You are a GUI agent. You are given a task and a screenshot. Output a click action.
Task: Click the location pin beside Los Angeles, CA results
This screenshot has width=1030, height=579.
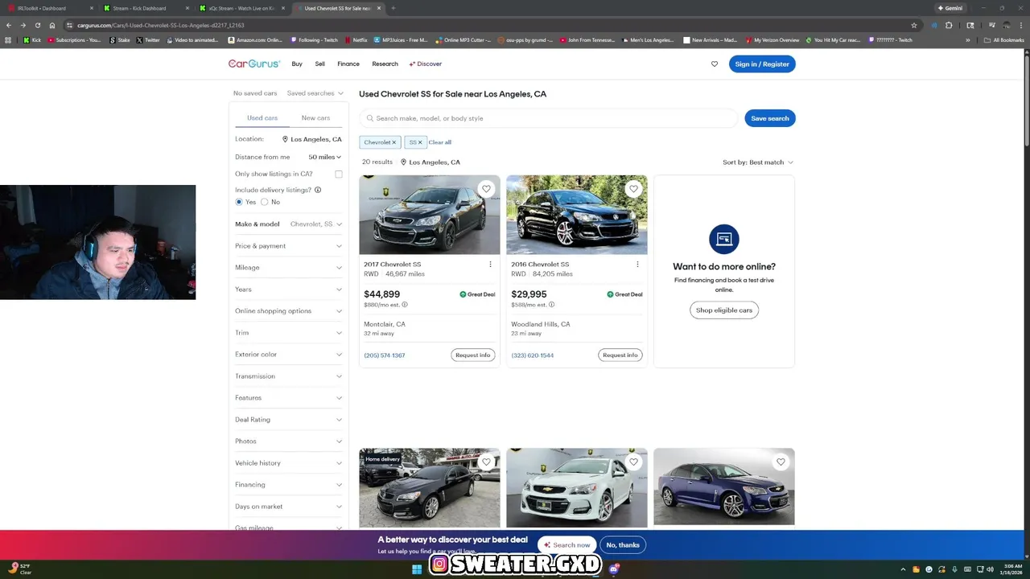(403, 162)
